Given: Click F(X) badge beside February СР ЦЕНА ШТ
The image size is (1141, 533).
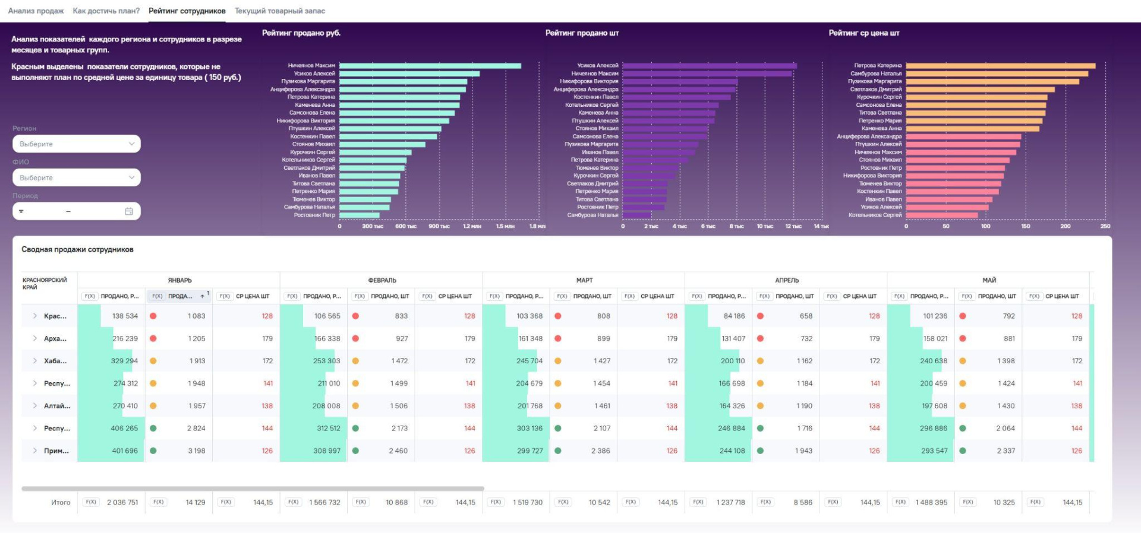Looking at the screenshot, I should tap(427, 296).
